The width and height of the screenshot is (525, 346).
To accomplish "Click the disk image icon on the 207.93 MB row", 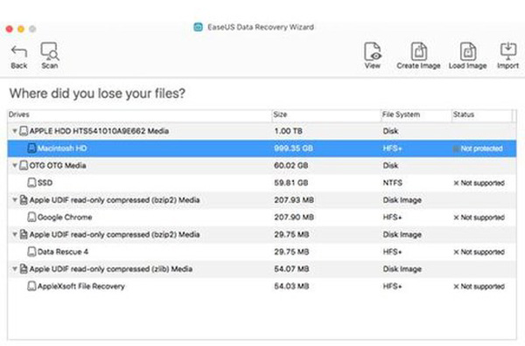I will coord(24,200).
